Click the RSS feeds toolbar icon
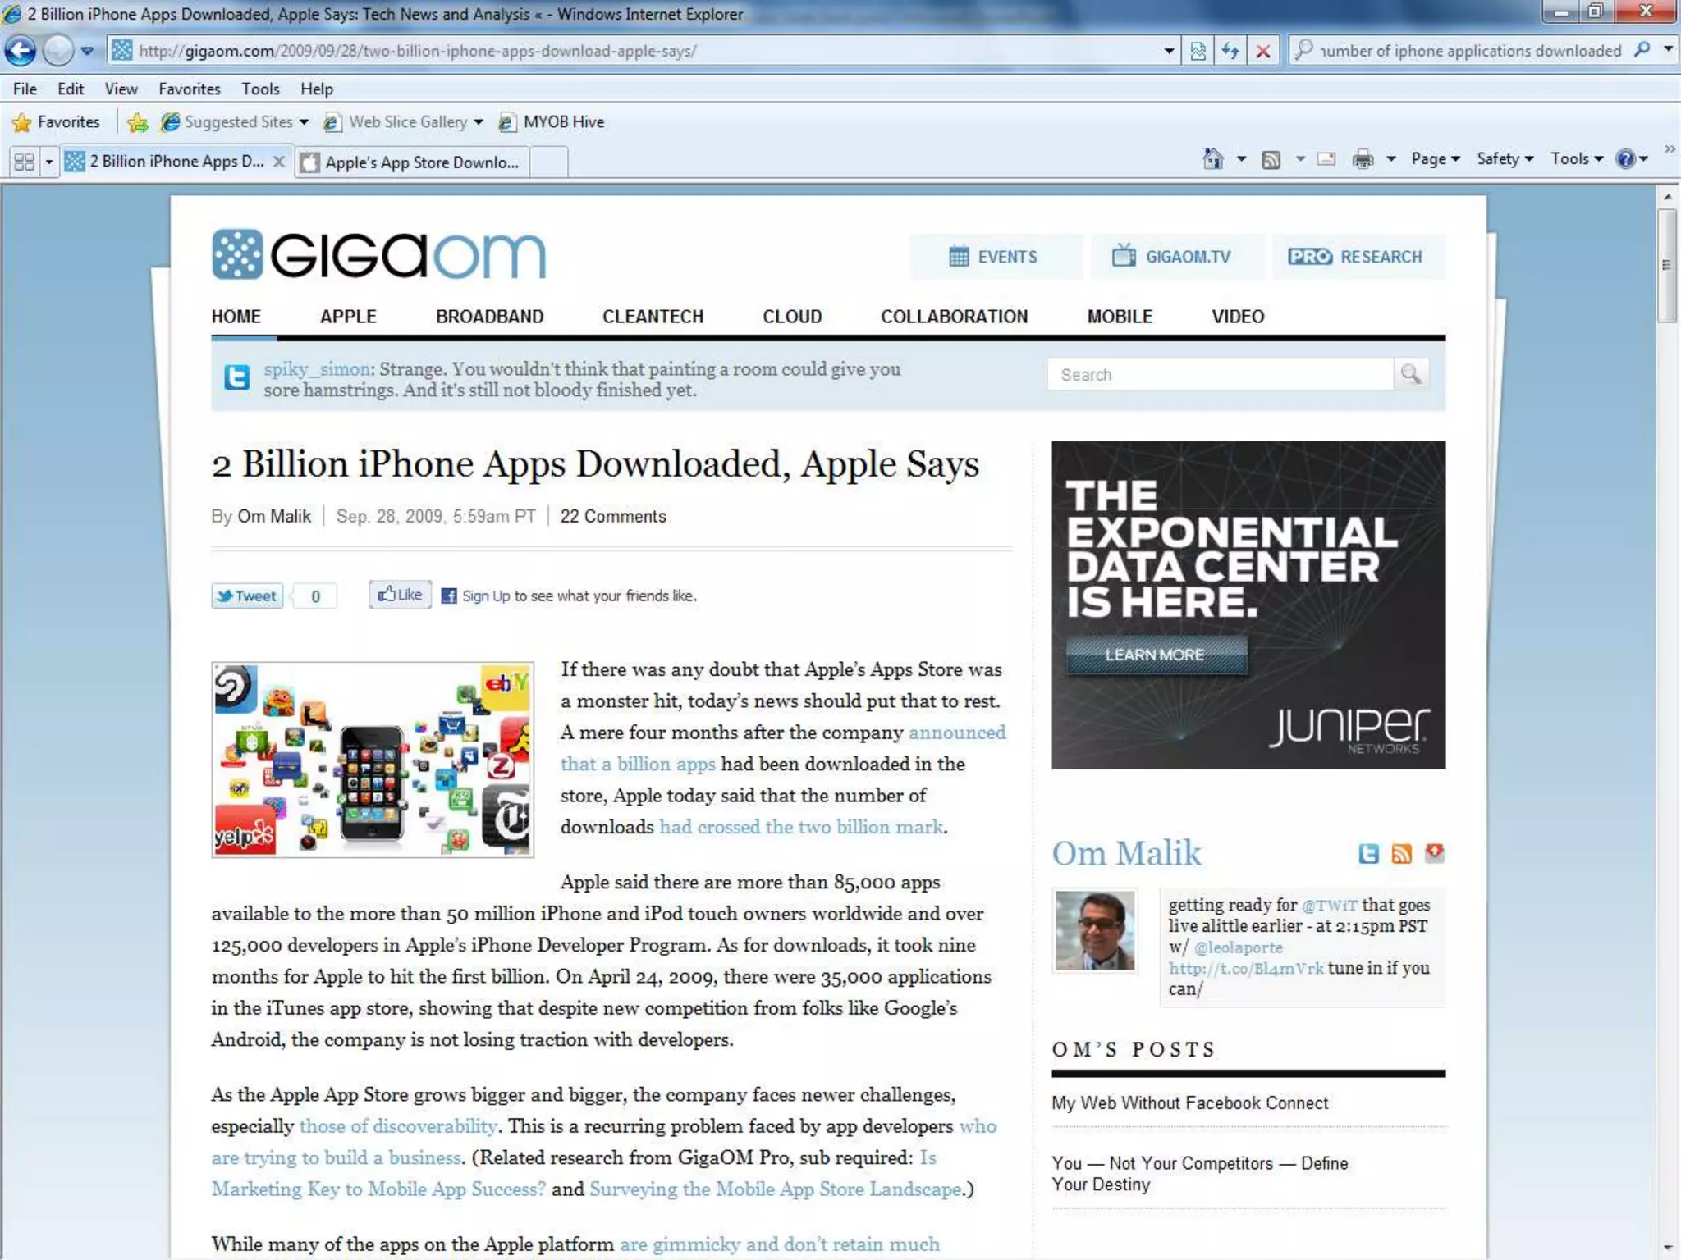1681x1260 pixels. 1271,158
